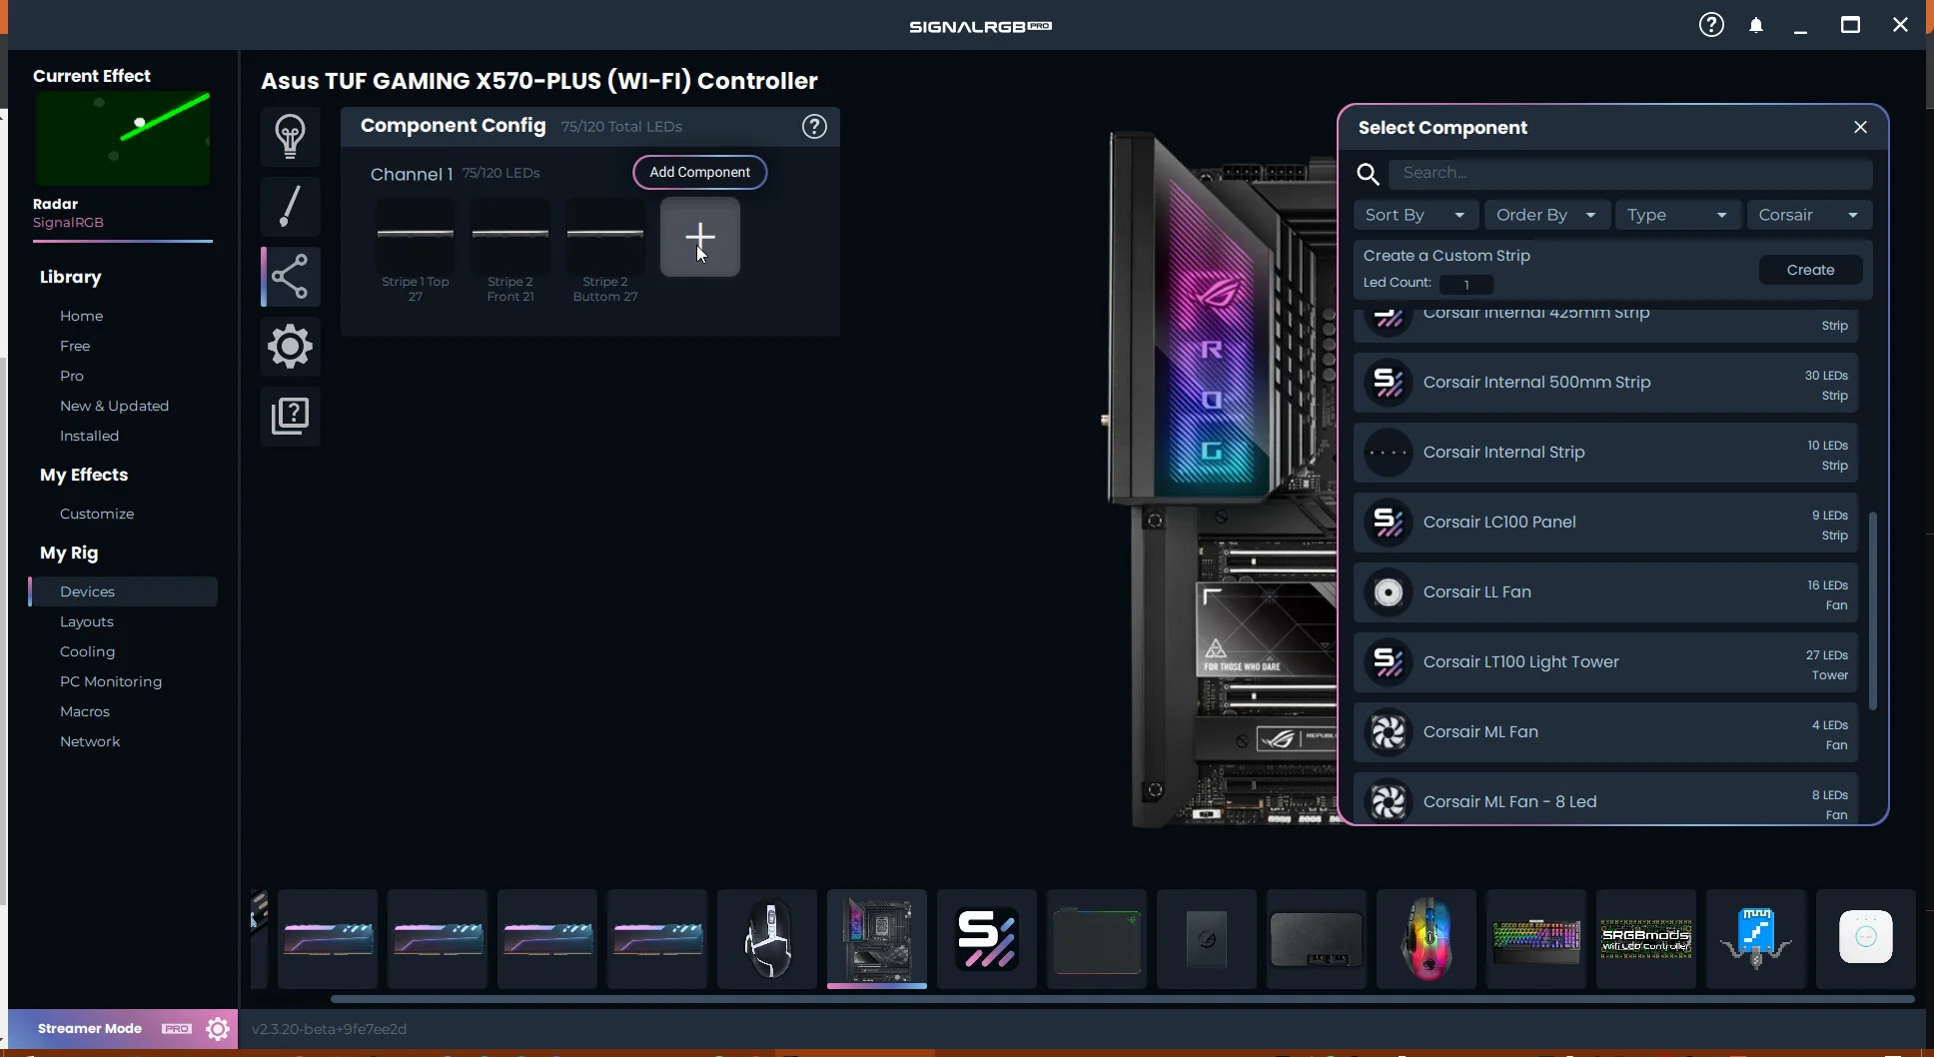Select the paintbrush effect tab icon
Screen dimensions: 1934x1057
coord(290,206)
